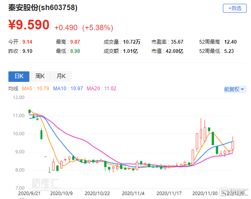Click the 2020/11/4 date axis label
This screenshot has height=199, width=251.
pyautogui.click(x=133, y=194)
